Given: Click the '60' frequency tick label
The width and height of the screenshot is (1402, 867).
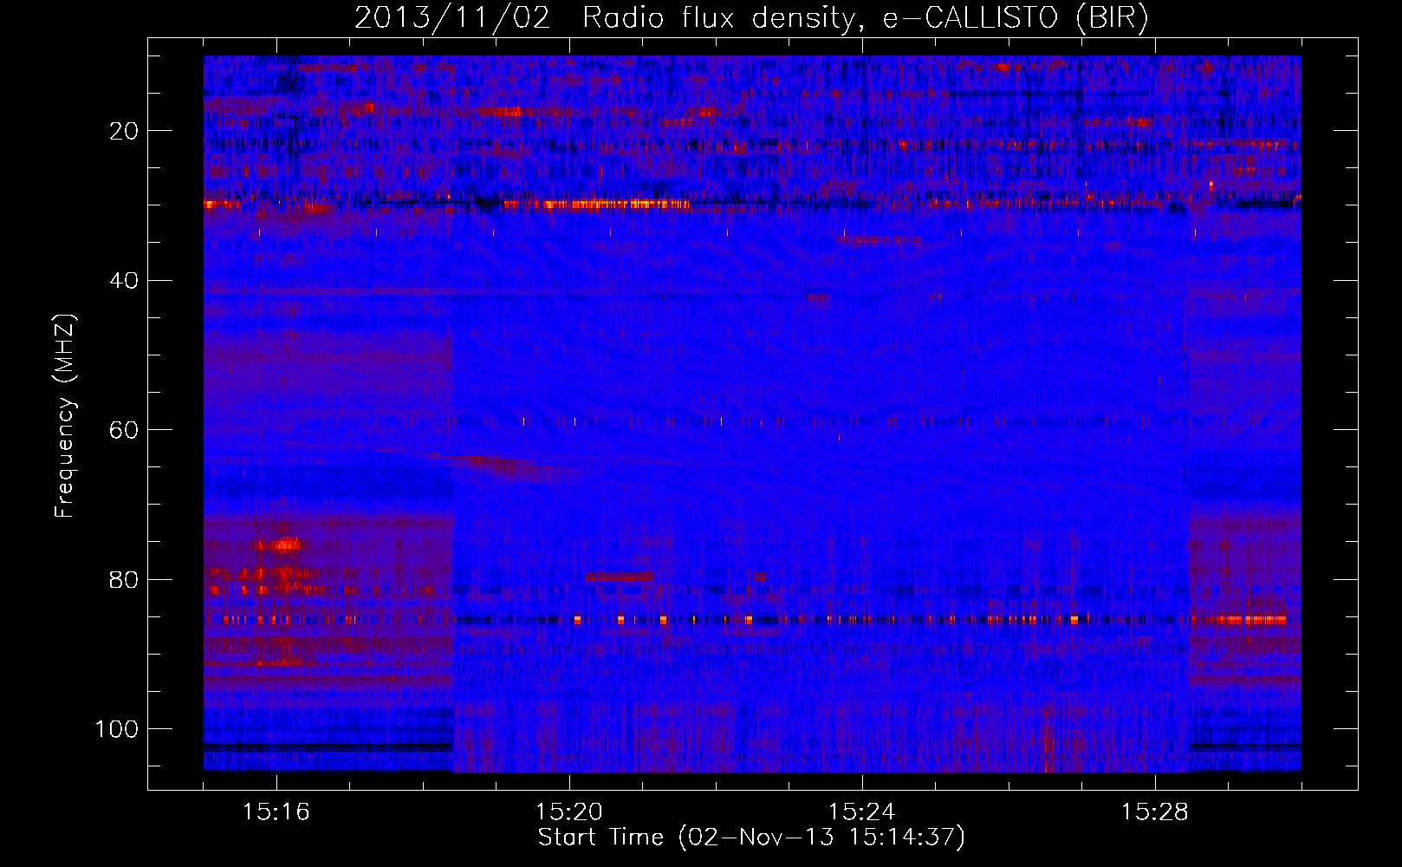Looking at the screenshot, I should click(125, 430).
